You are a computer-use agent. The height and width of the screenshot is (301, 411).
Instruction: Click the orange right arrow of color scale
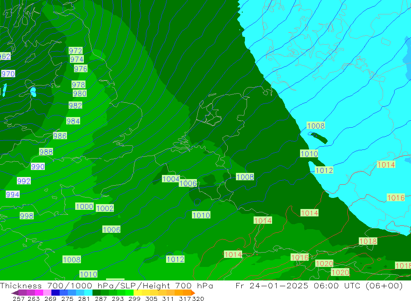click(193, 293)
